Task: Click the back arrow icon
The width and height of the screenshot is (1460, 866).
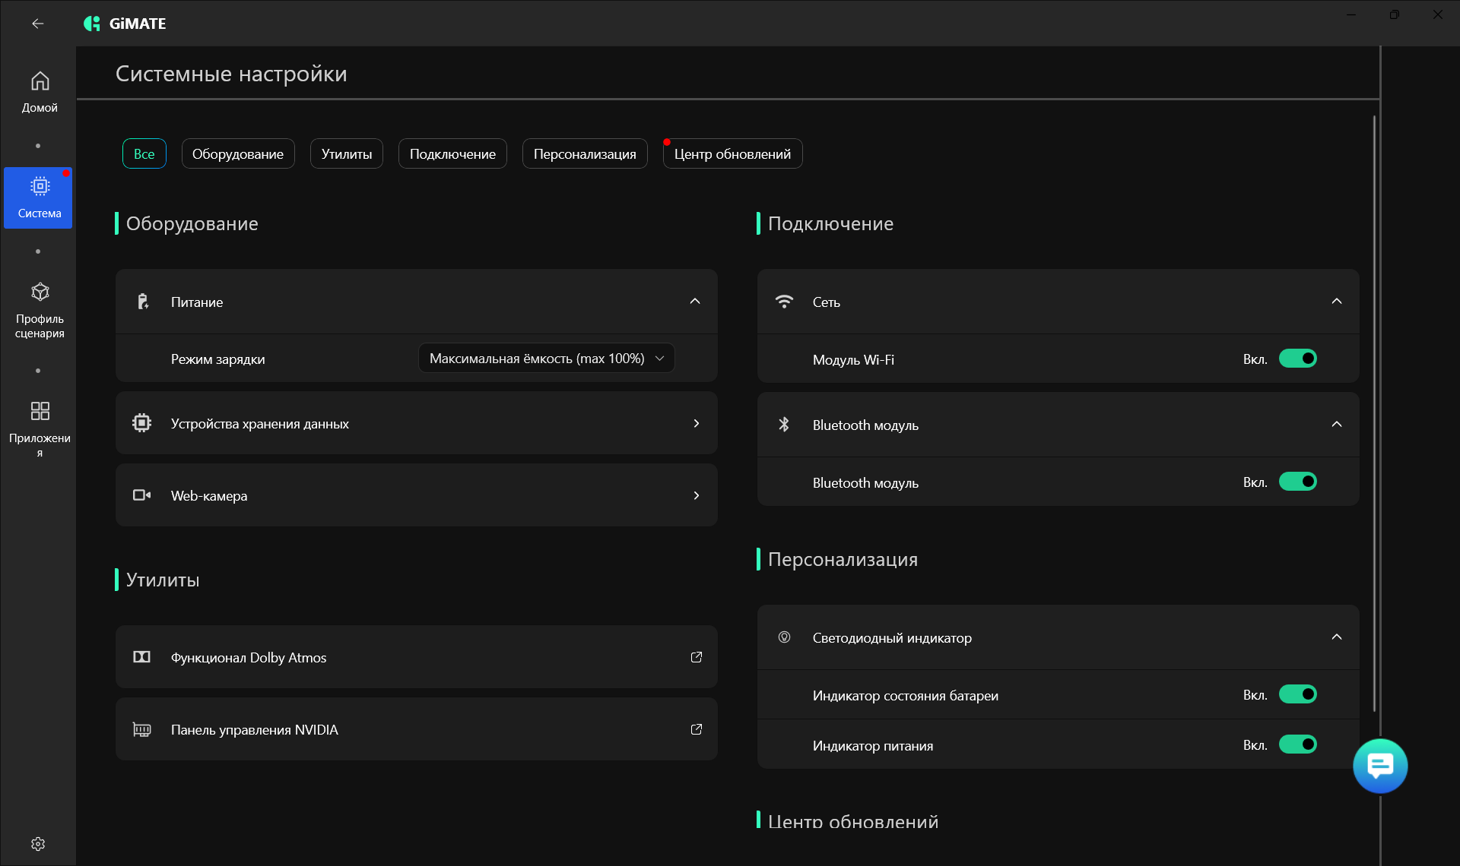Action: pyautogui.click(x=37, y=24)
